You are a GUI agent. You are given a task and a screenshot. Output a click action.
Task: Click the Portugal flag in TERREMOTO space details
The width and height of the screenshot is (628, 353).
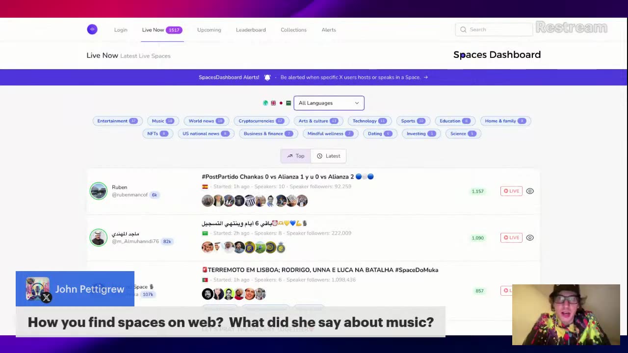tap(205, 280)
